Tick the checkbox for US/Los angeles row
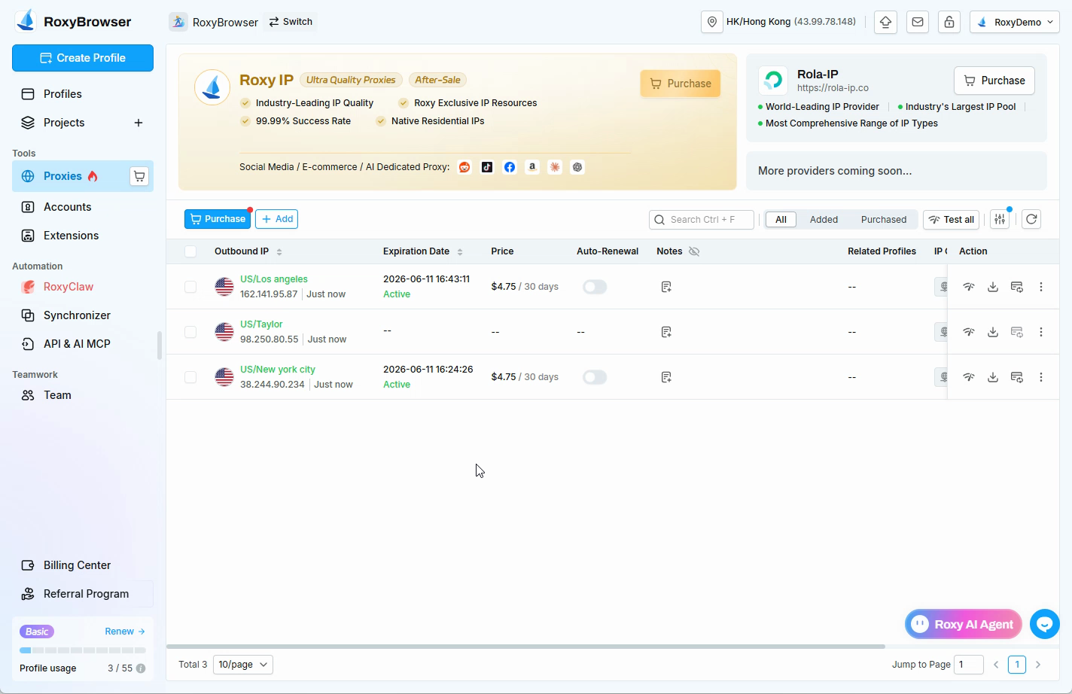 [190, 287]
